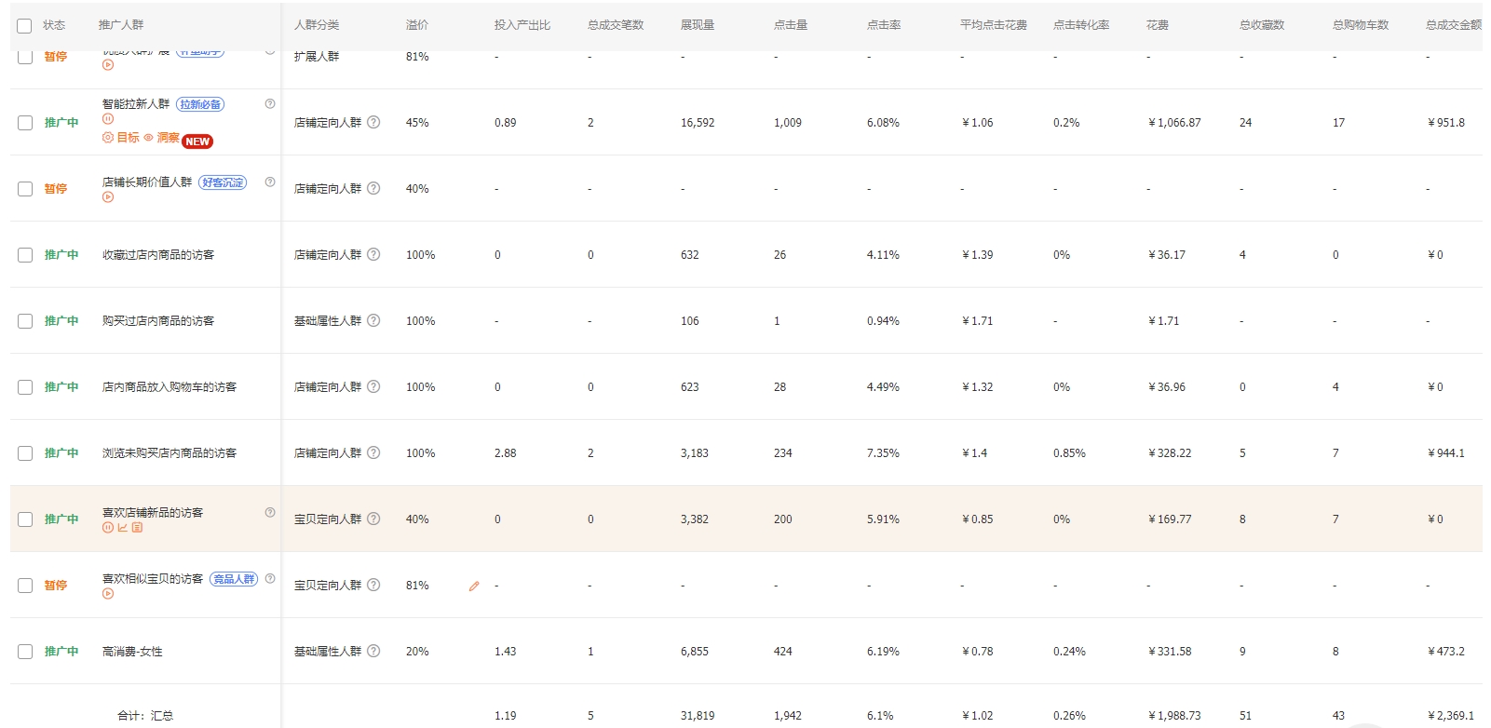Screen dimensions: 1491x728
Task: Click the 点击率 column header
Action: pos(883,25)
